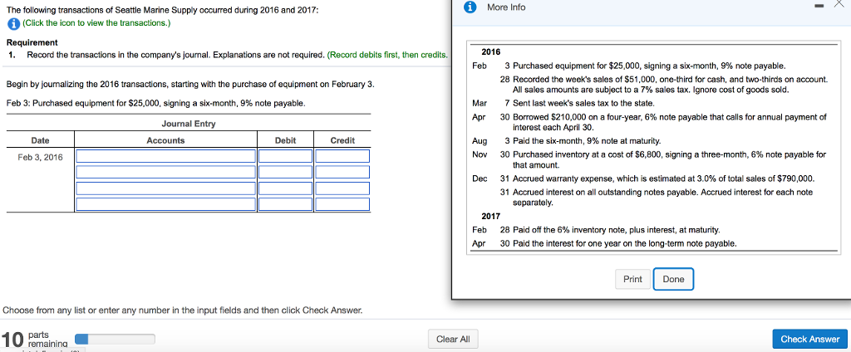The image size is (851, 352).
Task: Click the More Info dialog header icon
Action: 472,7
